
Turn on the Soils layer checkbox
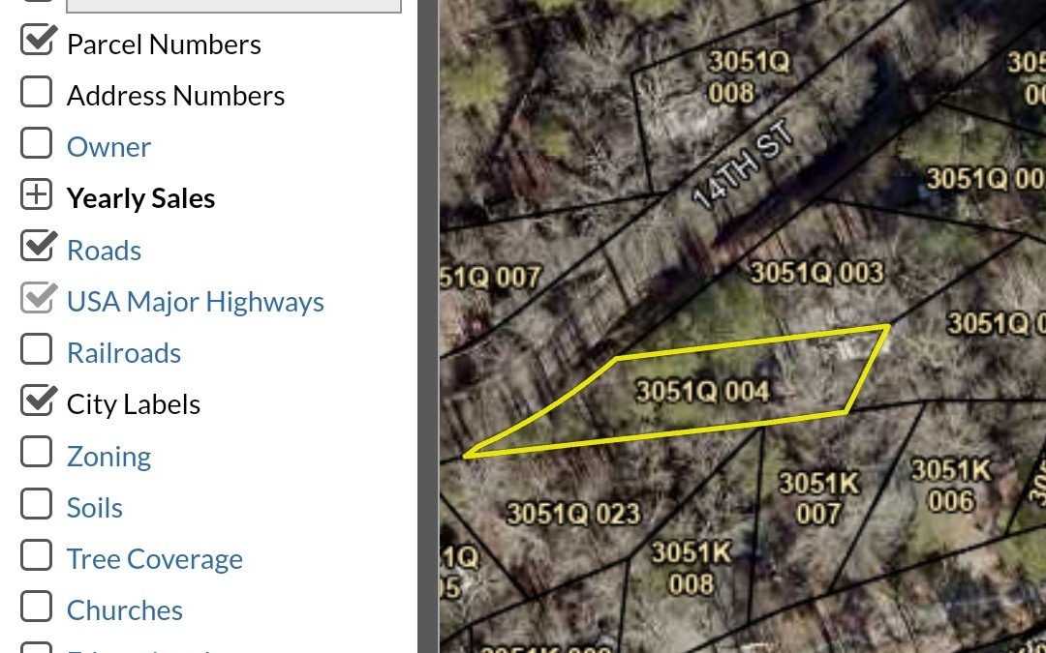click(x=37, y=504)
